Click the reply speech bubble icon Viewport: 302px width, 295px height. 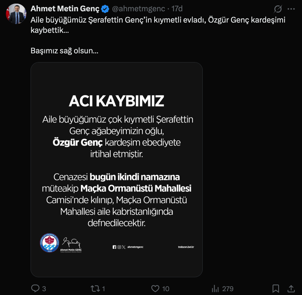(x=35, y=289)
